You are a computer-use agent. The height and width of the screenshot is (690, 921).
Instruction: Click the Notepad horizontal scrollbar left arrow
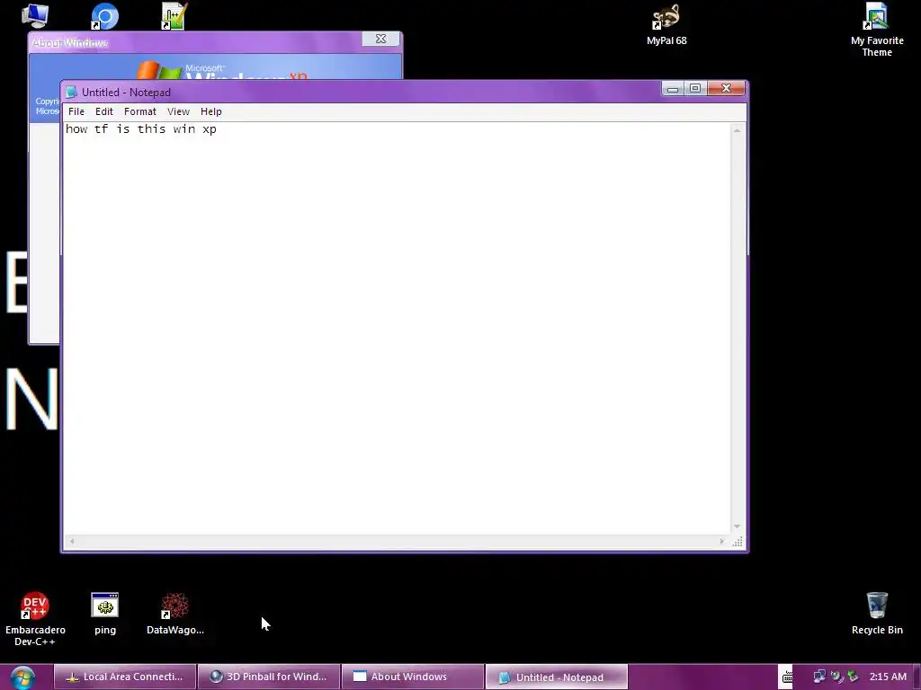(x=72, y=542)
